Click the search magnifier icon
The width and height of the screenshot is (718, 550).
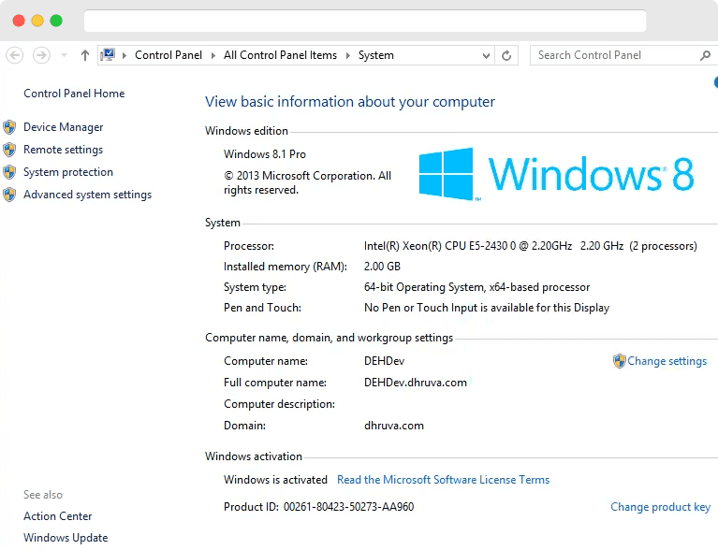click(705, 55)
